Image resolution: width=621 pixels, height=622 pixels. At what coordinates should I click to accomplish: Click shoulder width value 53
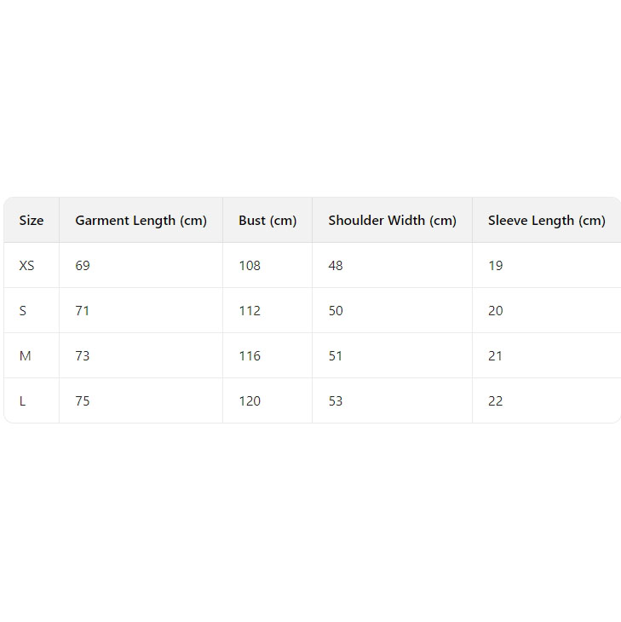point(336,401)
